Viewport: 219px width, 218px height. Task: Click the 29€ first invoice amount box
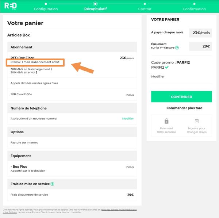click(200, 46)
